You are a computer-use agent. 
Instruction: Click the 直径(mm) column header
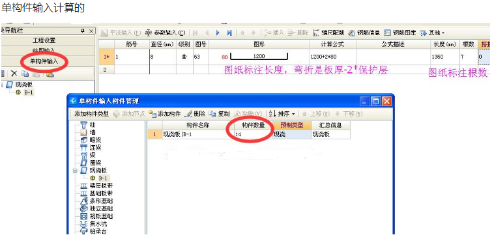pyautogui.click(x=162, y=44)
